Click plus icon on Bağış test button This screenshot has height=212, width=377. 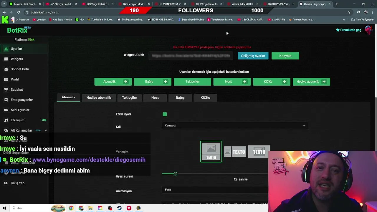point(165,82)
